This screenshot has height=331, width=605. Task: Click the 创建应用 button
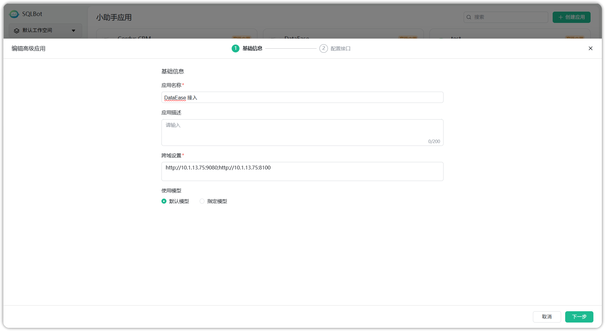571,17
